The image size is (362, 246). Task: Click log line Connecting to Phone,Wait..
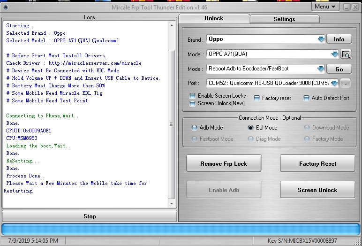point(42,115)
